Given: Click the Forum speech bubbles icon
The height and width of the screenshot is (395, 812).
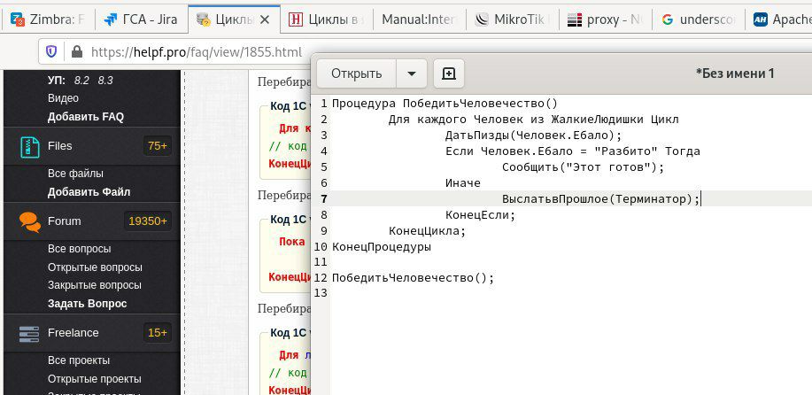Looking at the screenshot, I should (x=30, y=221).
